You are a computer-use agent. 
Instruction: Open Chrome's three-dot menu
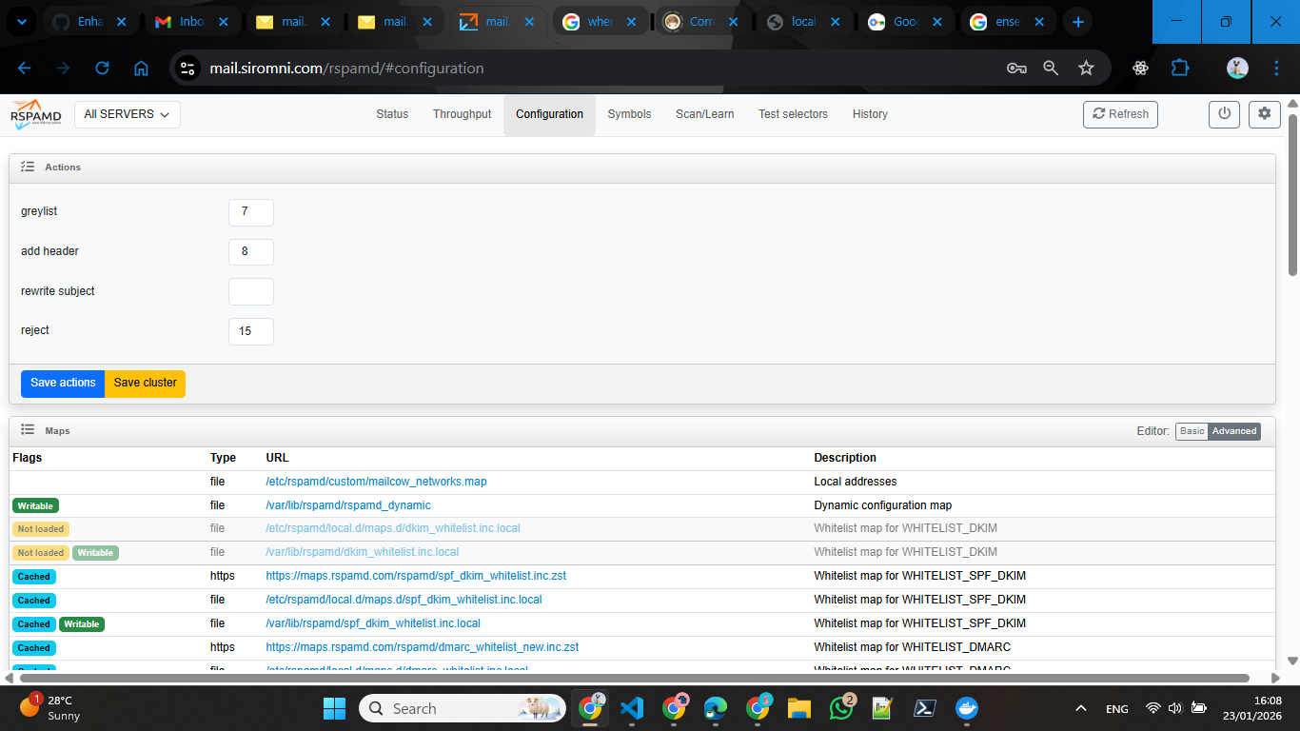[x=1277, y=68]
